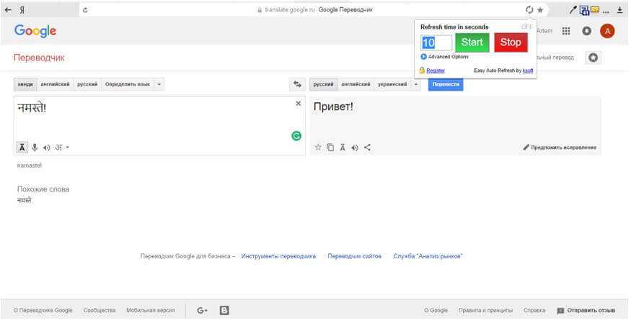Open Служба "Анализ рынков" link

(428, 256)
